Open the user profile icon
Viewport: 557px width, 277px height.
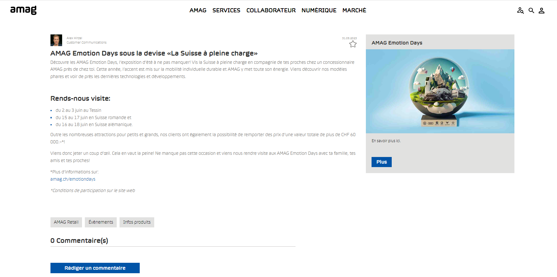coord(542,11)
